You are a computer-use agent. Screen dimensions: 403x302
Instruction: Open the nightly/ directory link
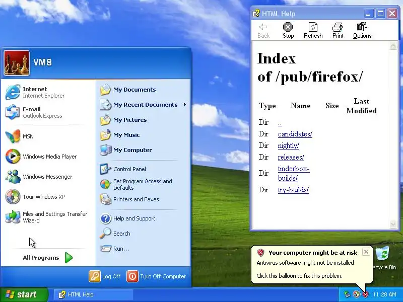point(288,145)
